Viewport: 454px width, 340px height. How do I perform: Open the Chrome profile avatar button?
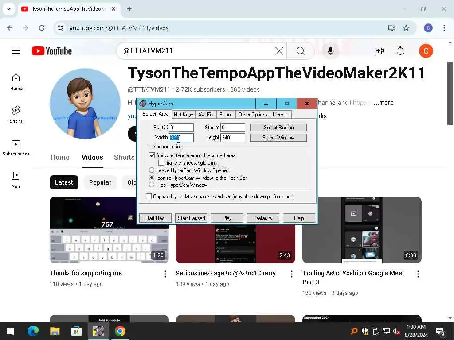pyautogui.click(x=428, y=28)
